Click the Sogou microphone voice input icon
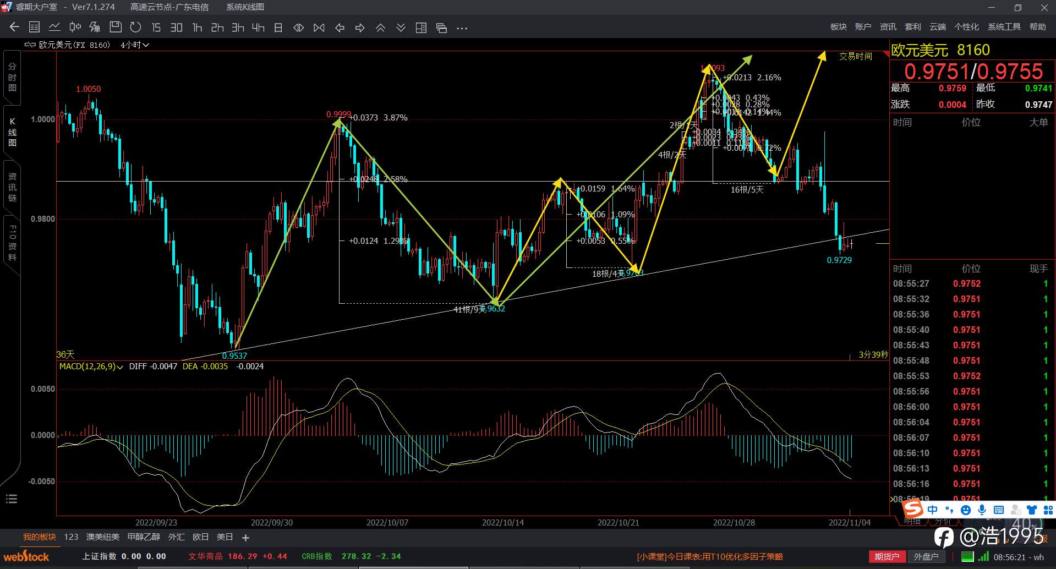The image size is (1056, 569). click(x=982, y=510)
